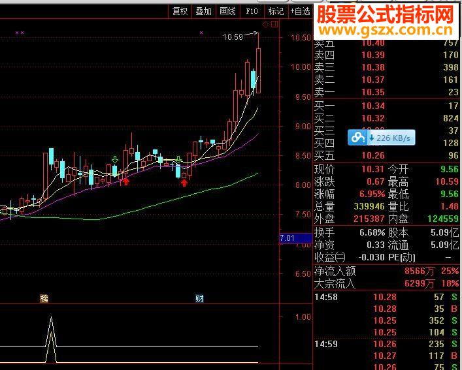Image resolution: width=462 pixels, height=370 pixels.
Task: Click the 量比 1.48 value
Action: [450, 206]
